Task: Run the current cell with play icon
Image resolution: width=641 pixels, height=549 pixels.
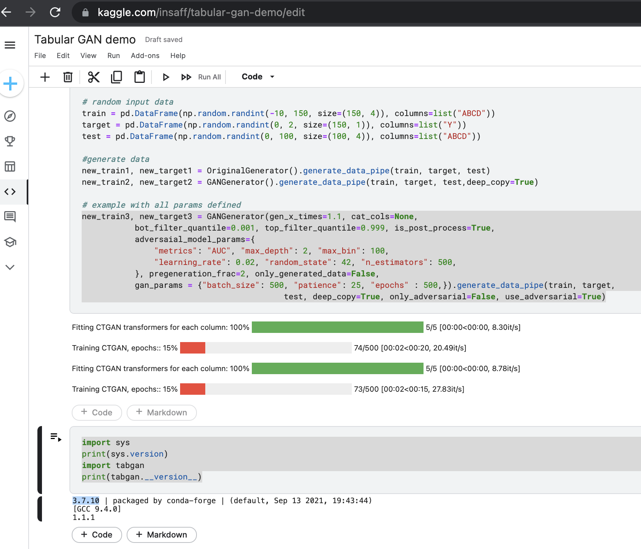Action: tap(166, 77)
